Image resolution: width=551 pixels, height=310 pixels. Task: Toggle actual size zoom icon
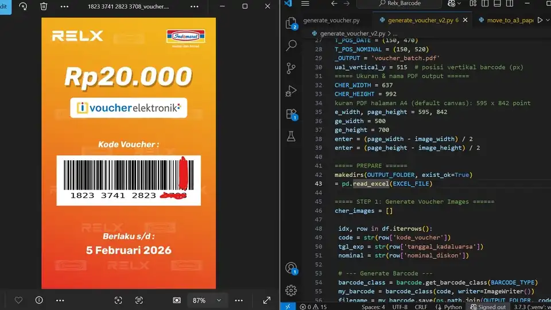coord(177,300)
